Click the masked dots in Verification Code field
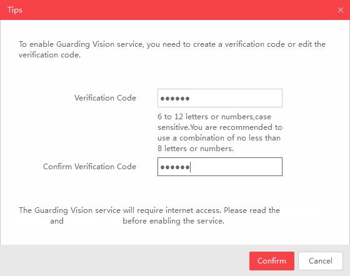Viewport: 350px width, 276px height. [x=175, y=98]
